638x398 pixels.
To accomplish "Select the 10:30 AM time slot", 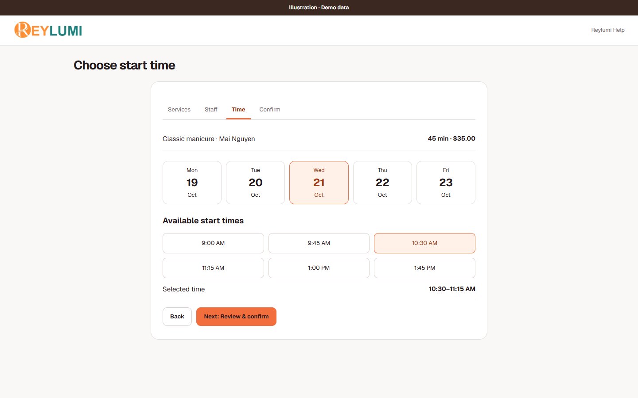I will pos(424,243).
